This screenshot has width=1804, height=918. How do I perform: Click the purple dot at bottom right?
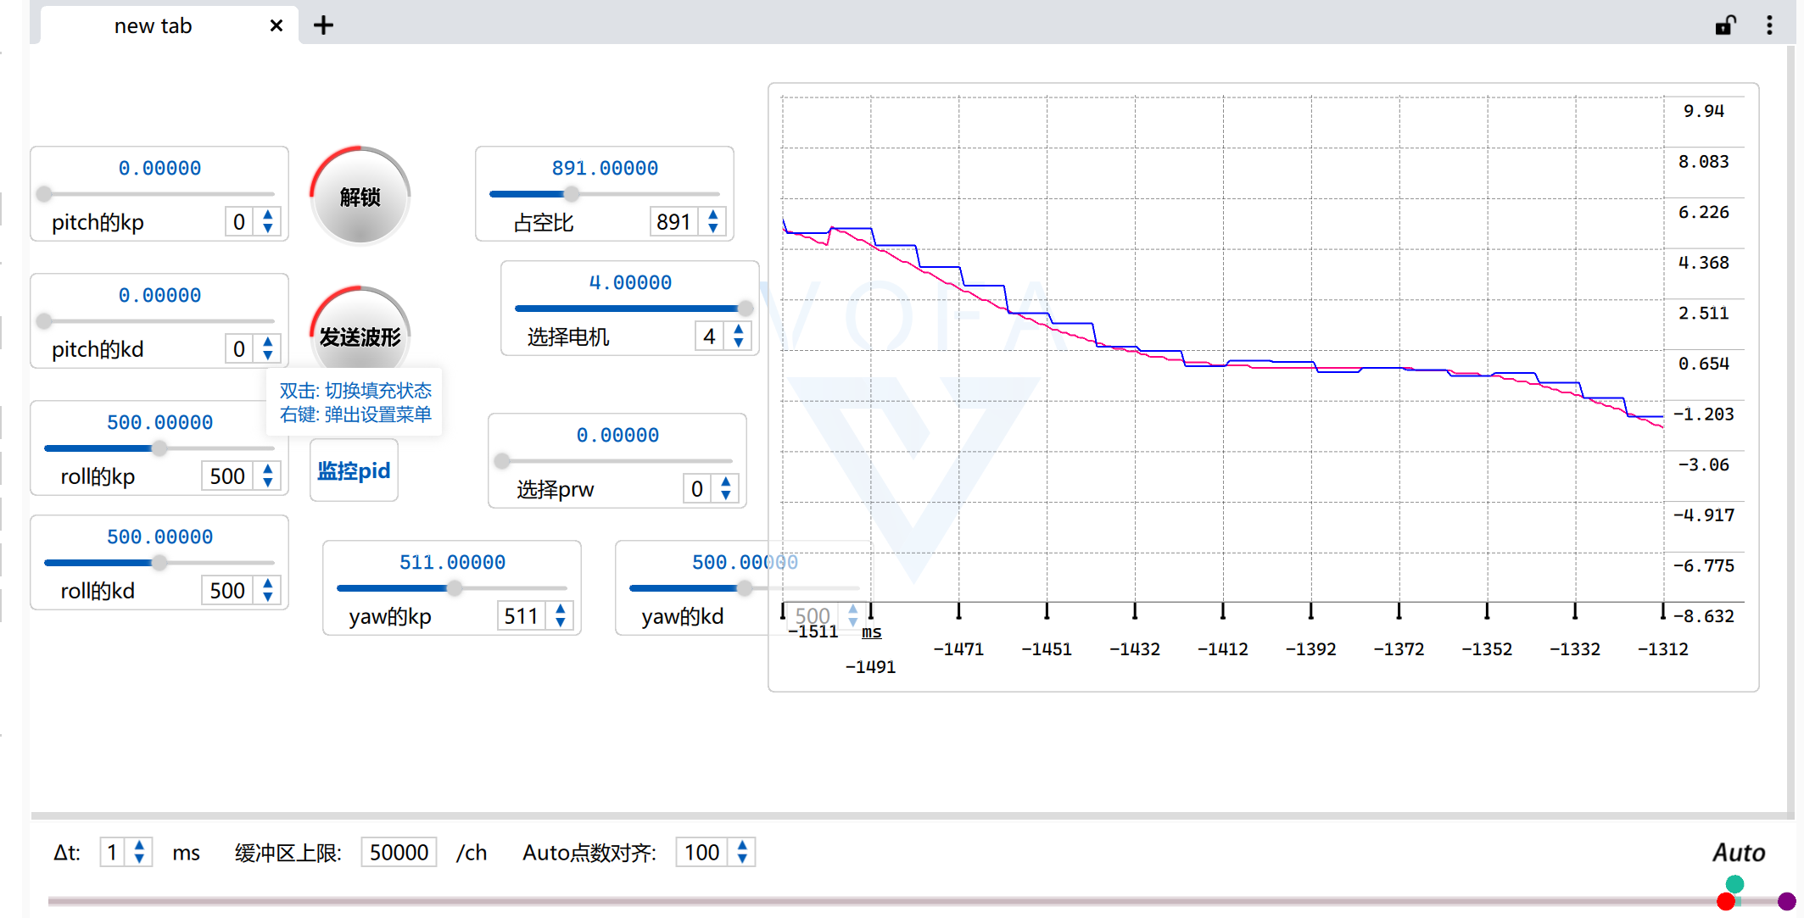pos(1786,901)
